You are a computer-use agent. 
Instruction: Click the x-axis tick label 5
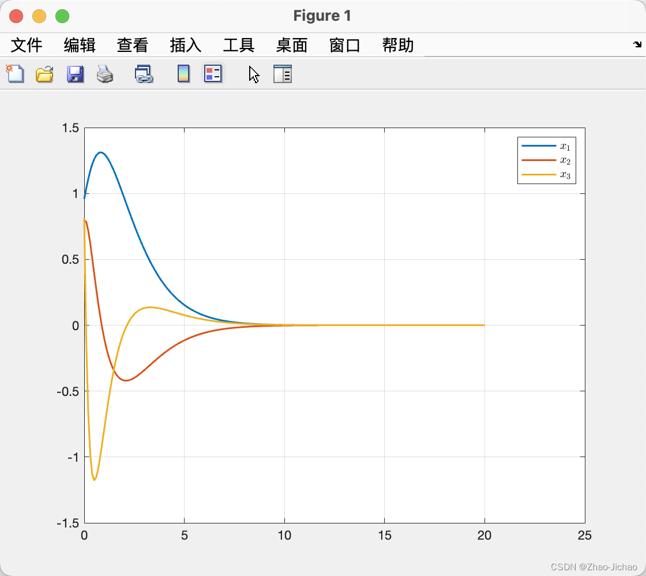184,535
